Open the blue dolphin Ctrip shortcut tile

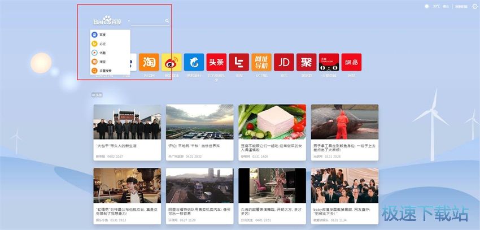(x=194, y=62)
